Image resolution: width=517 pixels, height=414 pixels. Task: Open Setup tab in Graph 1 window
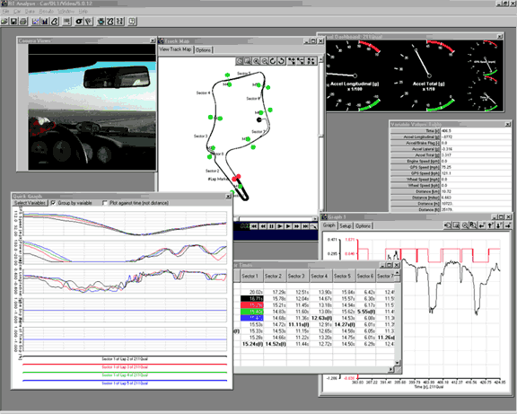(x=346, y=226)
